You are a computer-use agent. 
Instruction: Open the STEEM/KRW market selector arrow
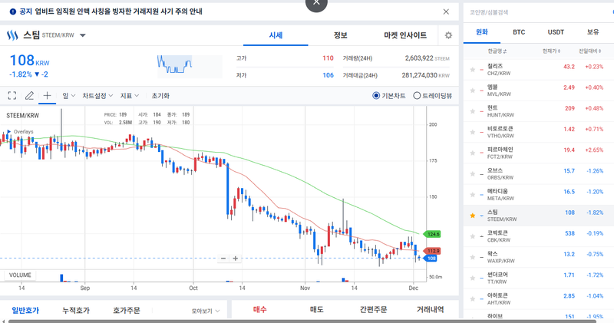click(x=83, y=35)
